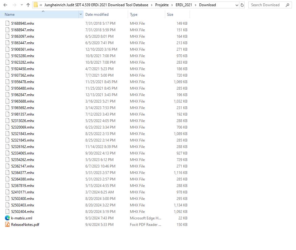The height and width of the screenshot is (250, 296).
Task: Select the file name 52364380.mhx
Action: point(23,179)
